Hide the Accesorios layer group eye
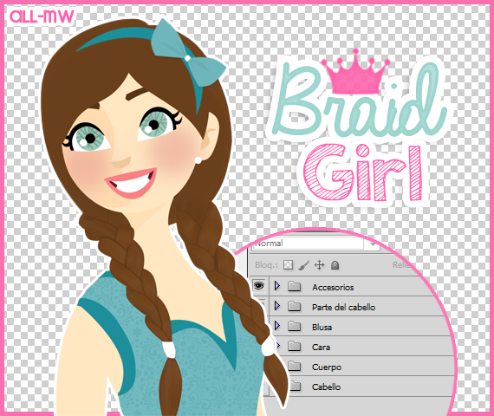The image size is (494, 416). click(x=259, y=286)
